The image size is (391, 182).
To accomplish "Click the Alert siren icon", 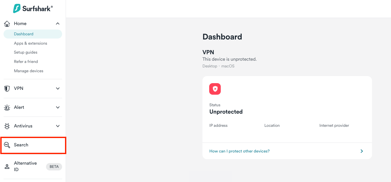I will [7, 108].
